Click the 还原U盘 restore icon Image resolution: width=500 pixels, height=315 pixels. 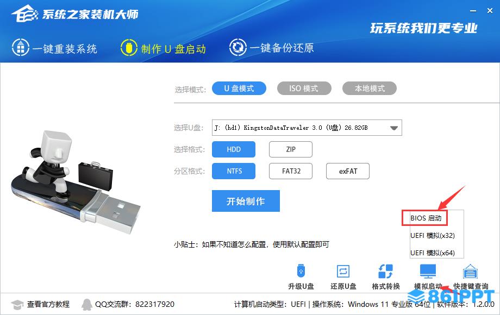(x=343, y=272)
